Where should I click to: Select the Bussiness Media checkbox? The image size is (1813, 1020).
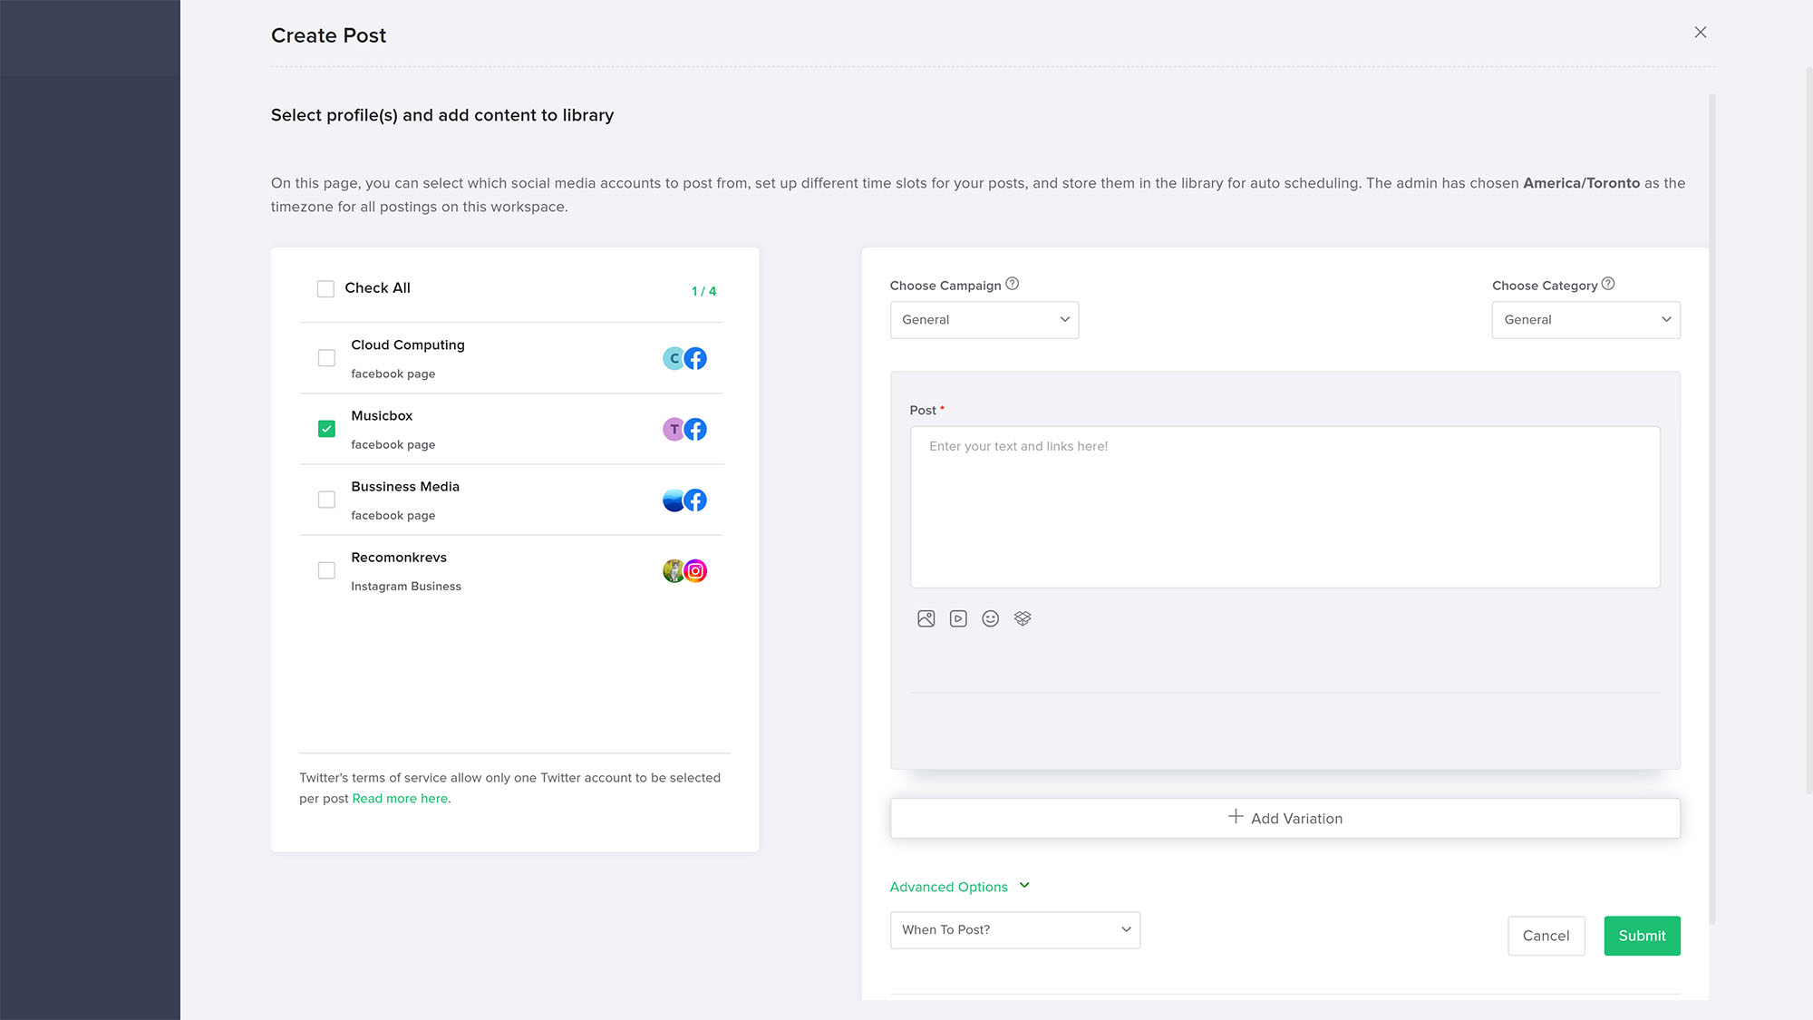(326, 500)
